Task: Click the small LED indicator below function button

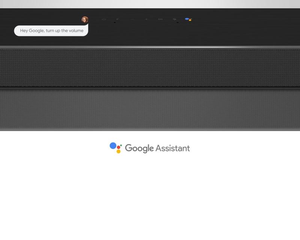Action: coord(115,22)
